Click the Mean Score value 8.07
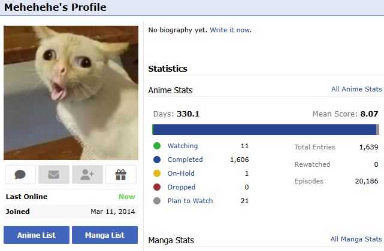The image size is (384, 251). click(369, 114)
